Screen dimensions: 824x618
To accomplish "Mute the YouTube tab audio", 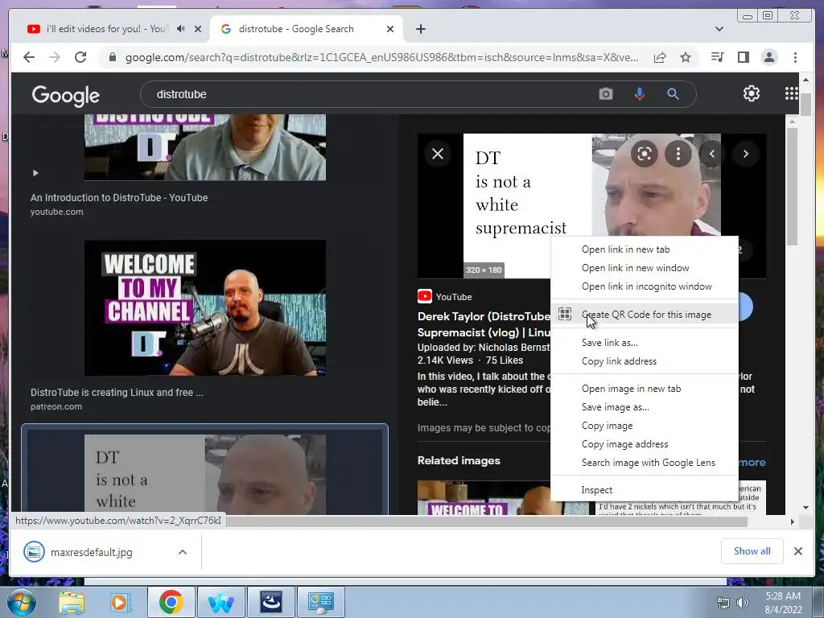I will 181,29.
